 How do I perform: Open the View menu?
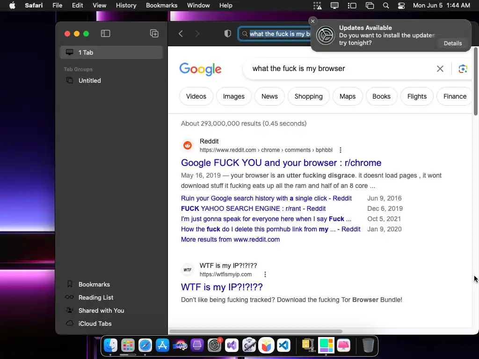tap(99, 6)
